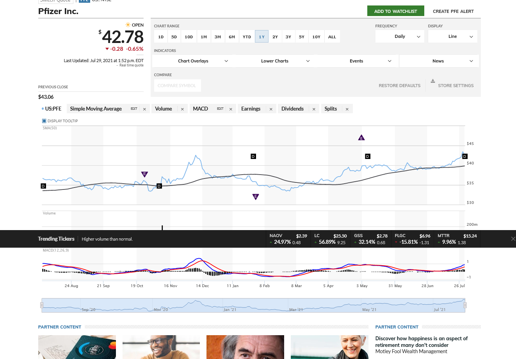Open the LC trending ticker
516x359 pixels.
click(330, 239)
